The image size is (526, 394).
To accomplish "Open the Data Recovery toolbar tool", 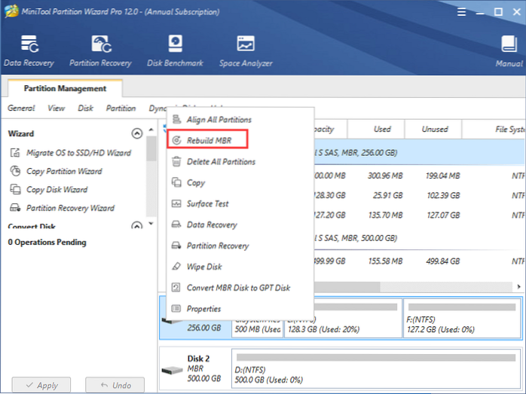I will pyautogui.click(x=30, y=50).
